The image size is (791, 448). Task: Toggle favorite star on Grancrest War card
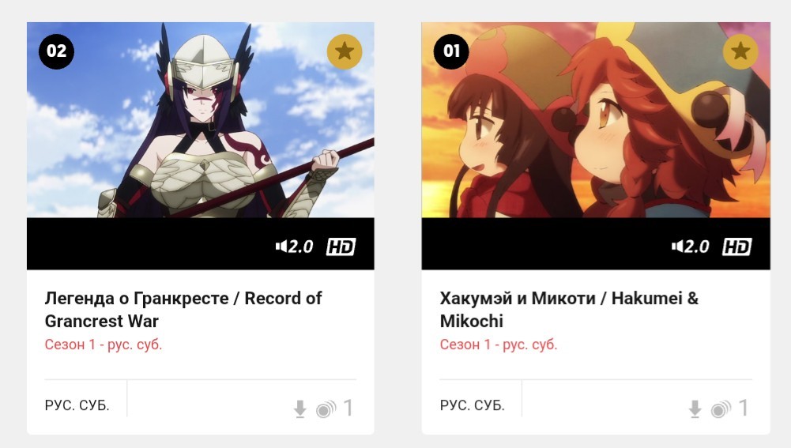345,51
